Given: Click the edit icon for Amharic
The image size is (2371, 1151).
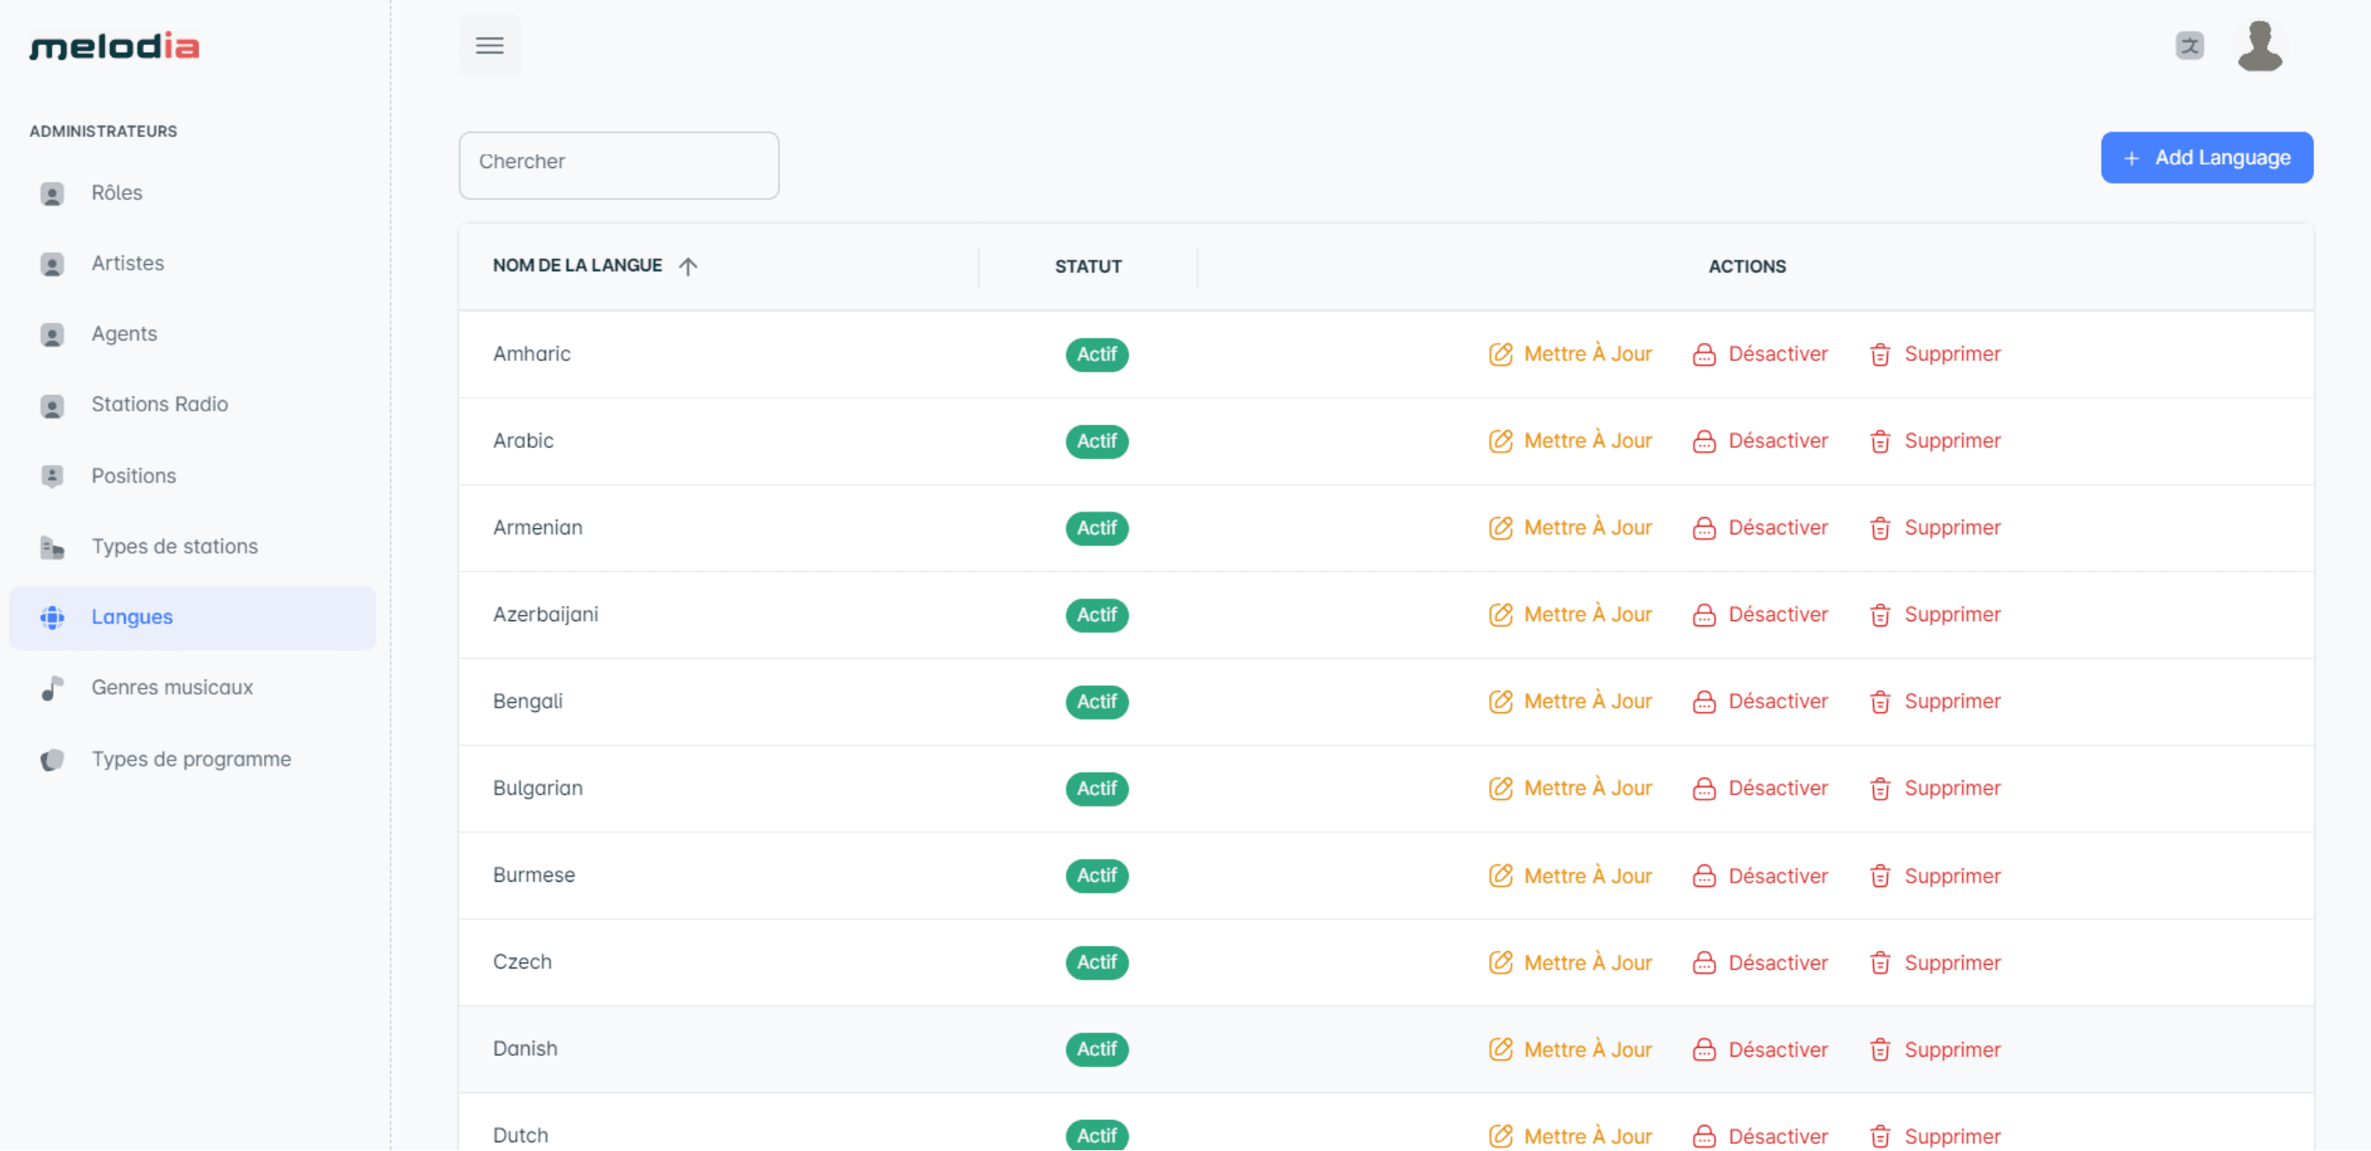Looking at the screenshot, I should 1500,354.
